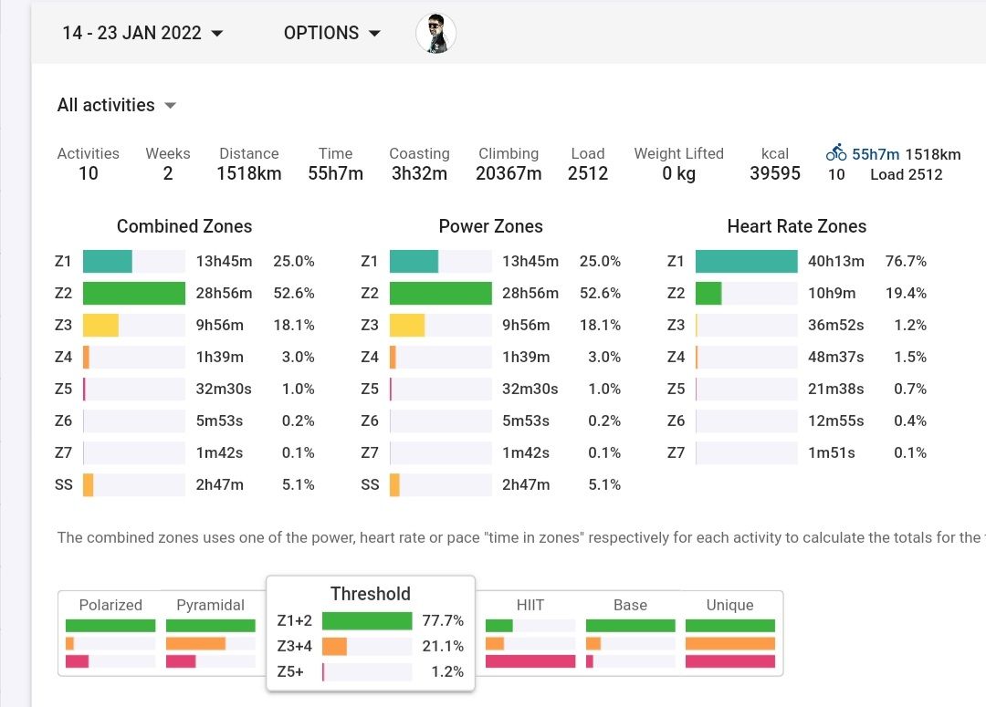Select the Pyramidal training distribution tab
986x707 pixels.
[210, 605]
